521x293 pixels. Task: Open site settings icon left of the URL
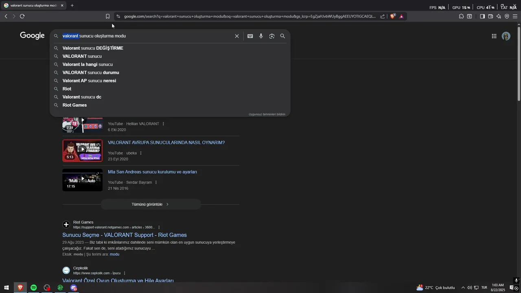click(x=118, y=16)
